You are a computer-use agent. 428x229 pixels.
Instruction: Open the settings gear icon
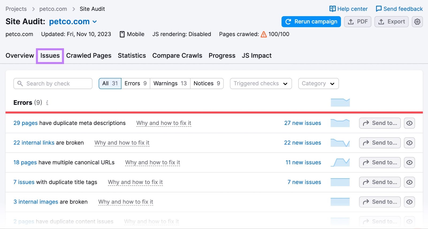tap(417, 22)
